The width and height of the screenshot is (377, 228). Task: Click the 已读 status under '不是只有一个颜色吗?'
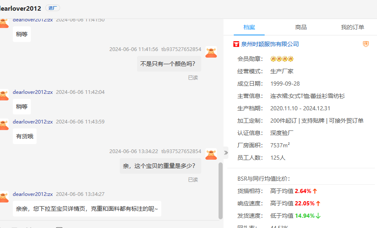pos(193,77)
